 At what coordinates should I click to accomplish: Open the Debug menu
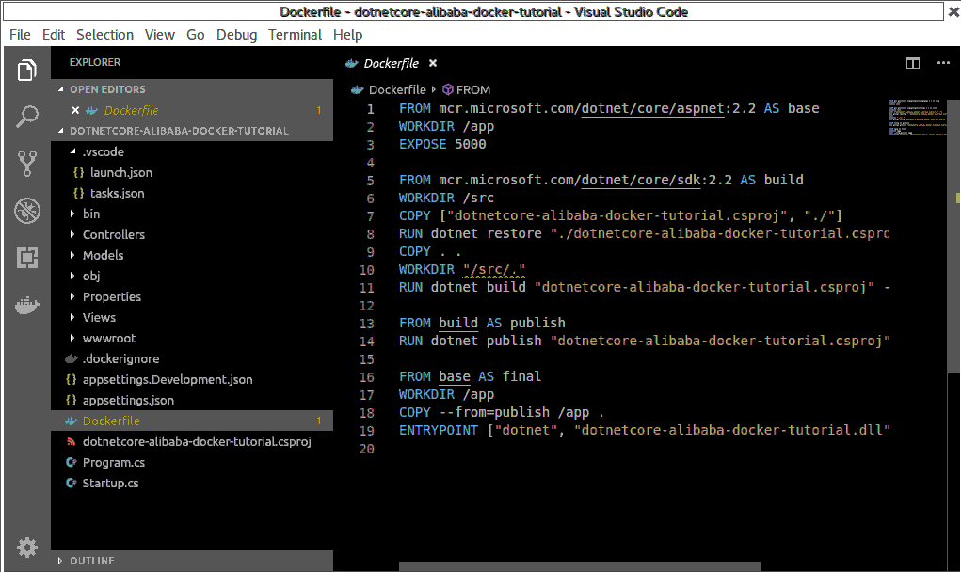click(236, 35)
